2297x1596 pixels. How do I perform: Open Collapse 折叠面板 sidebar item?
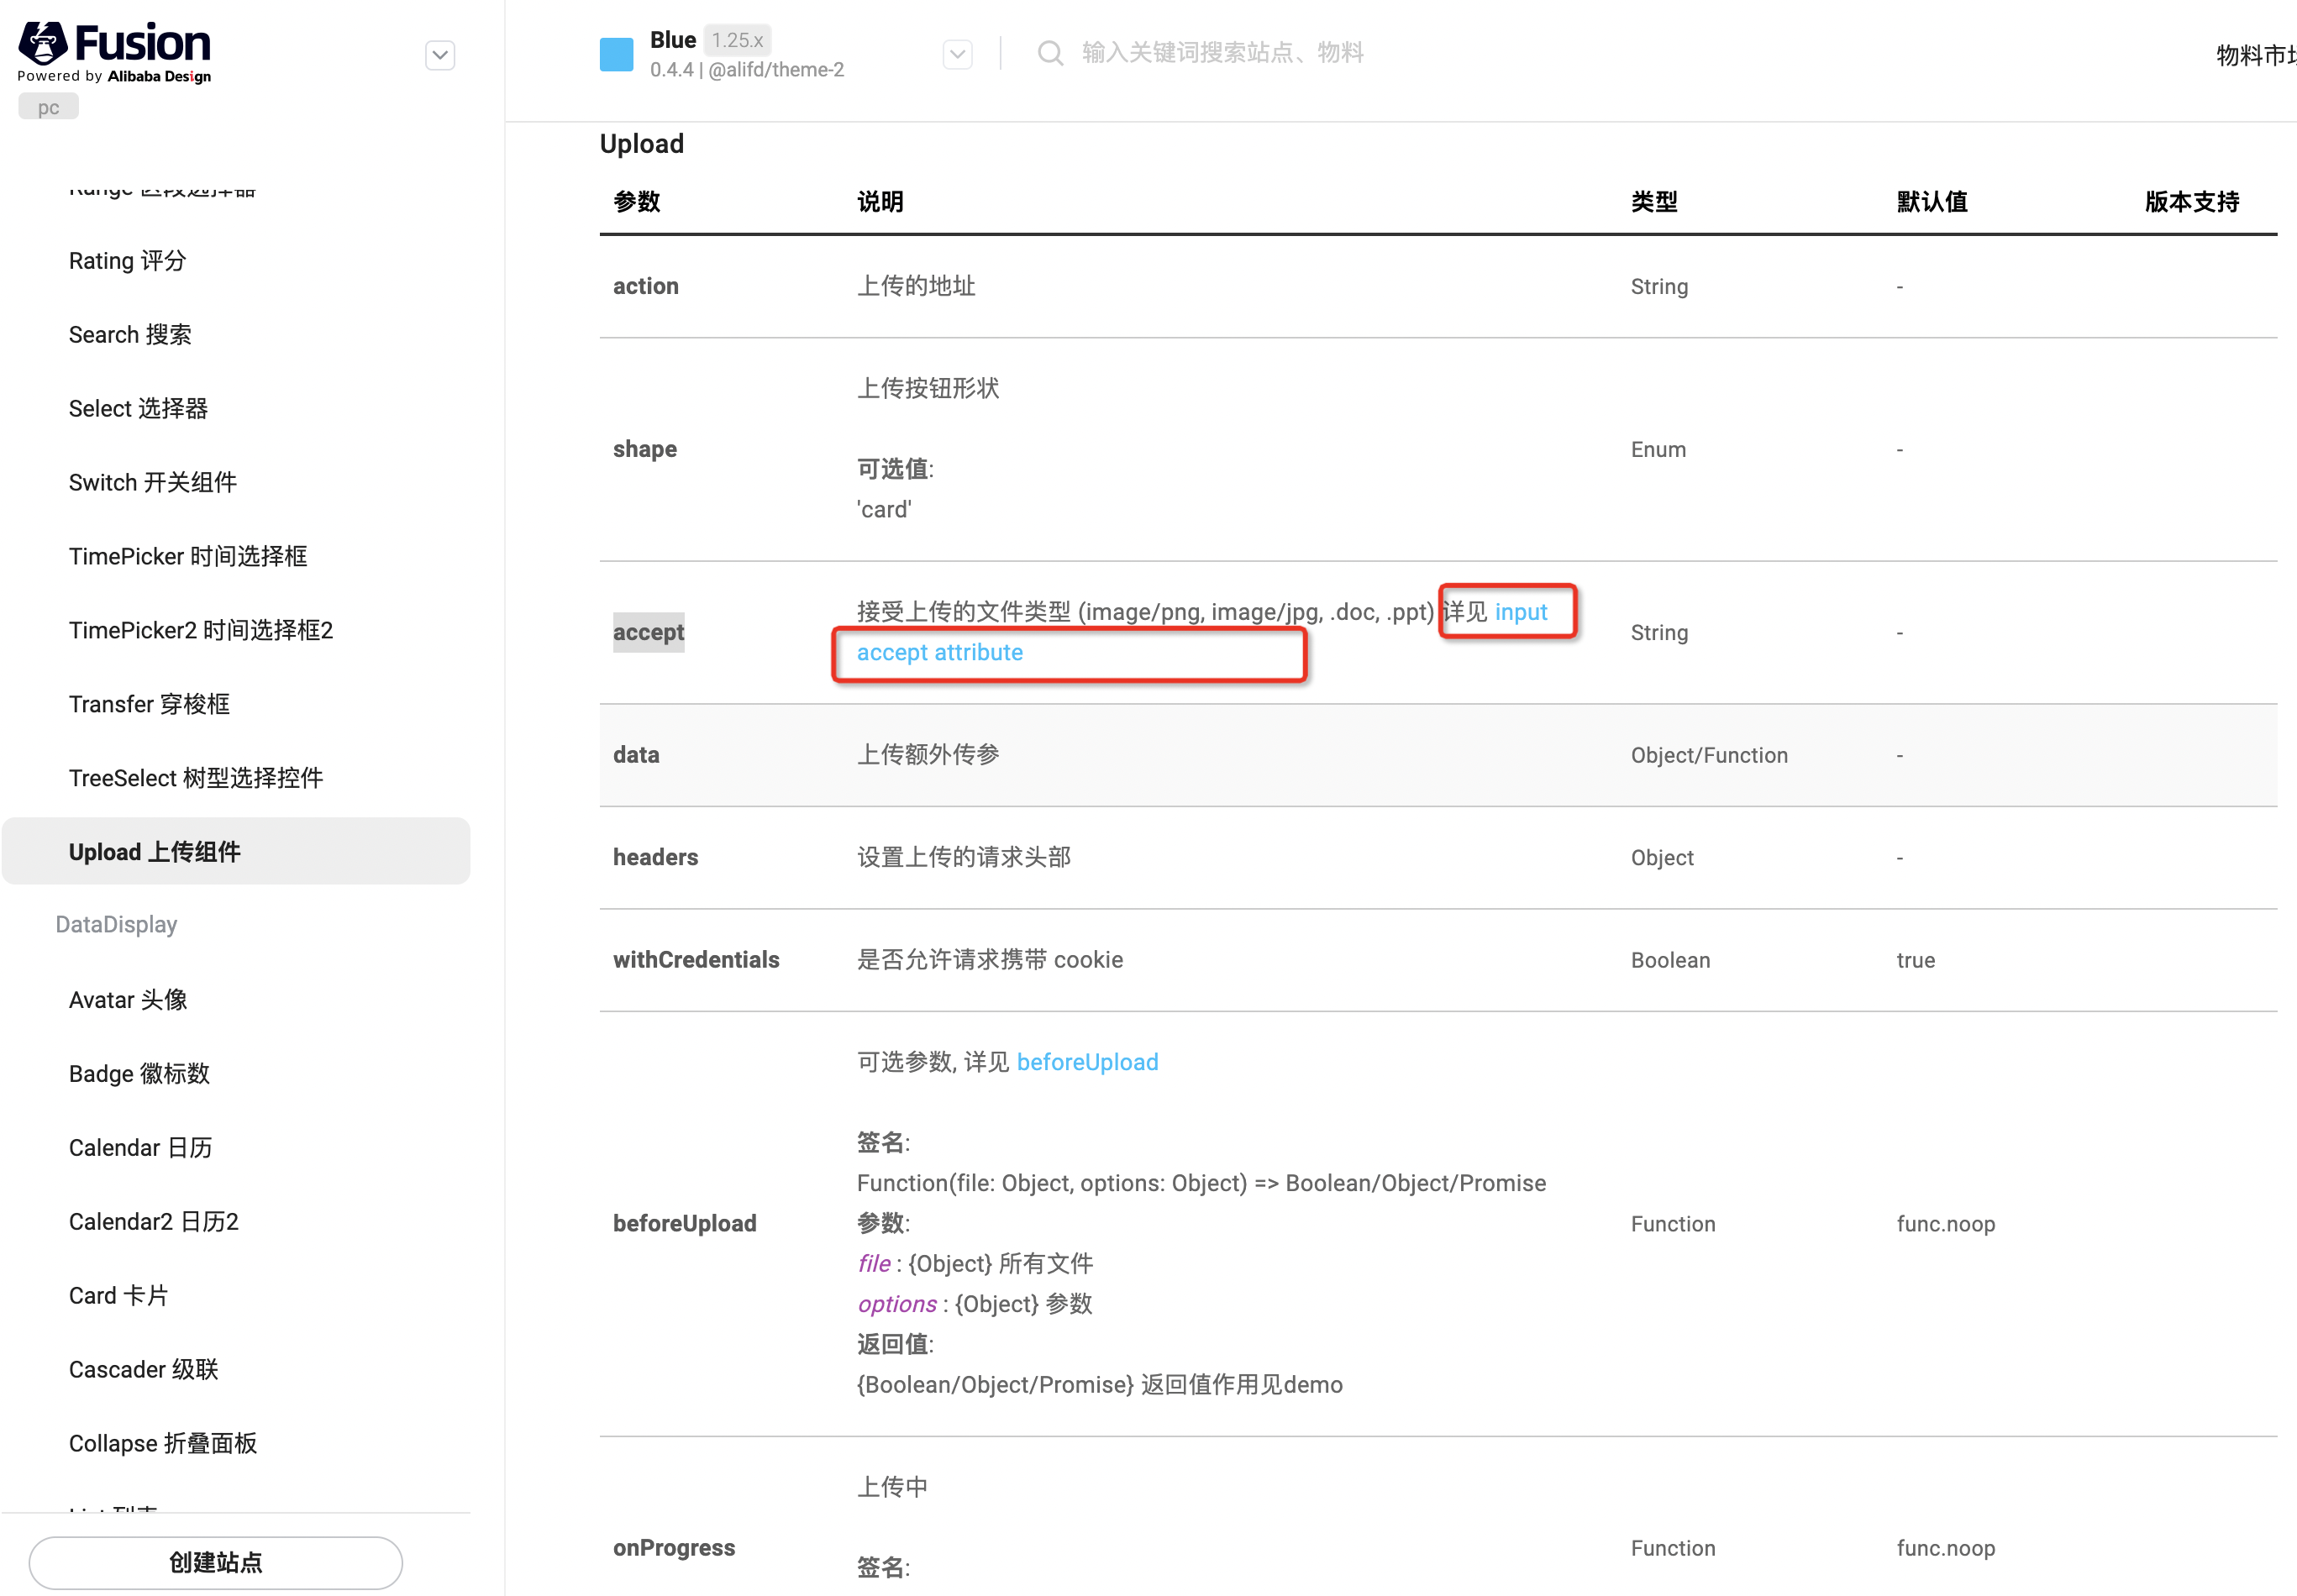click(162, 1443)
